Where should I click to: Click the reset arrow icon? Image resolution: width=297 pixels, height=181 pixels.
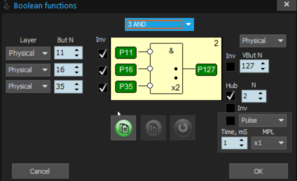pyautogui.click(x=182, y=128)
